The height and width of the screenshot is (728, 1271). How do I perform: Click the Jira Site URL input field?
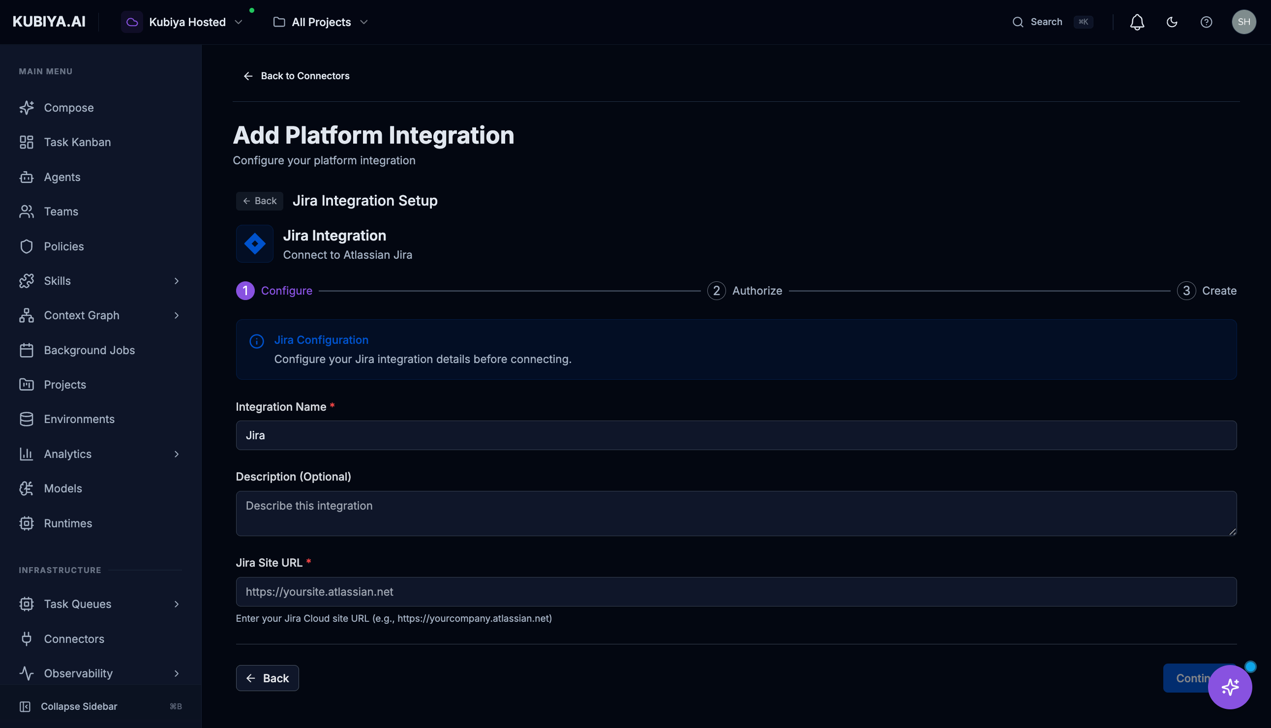735,591
